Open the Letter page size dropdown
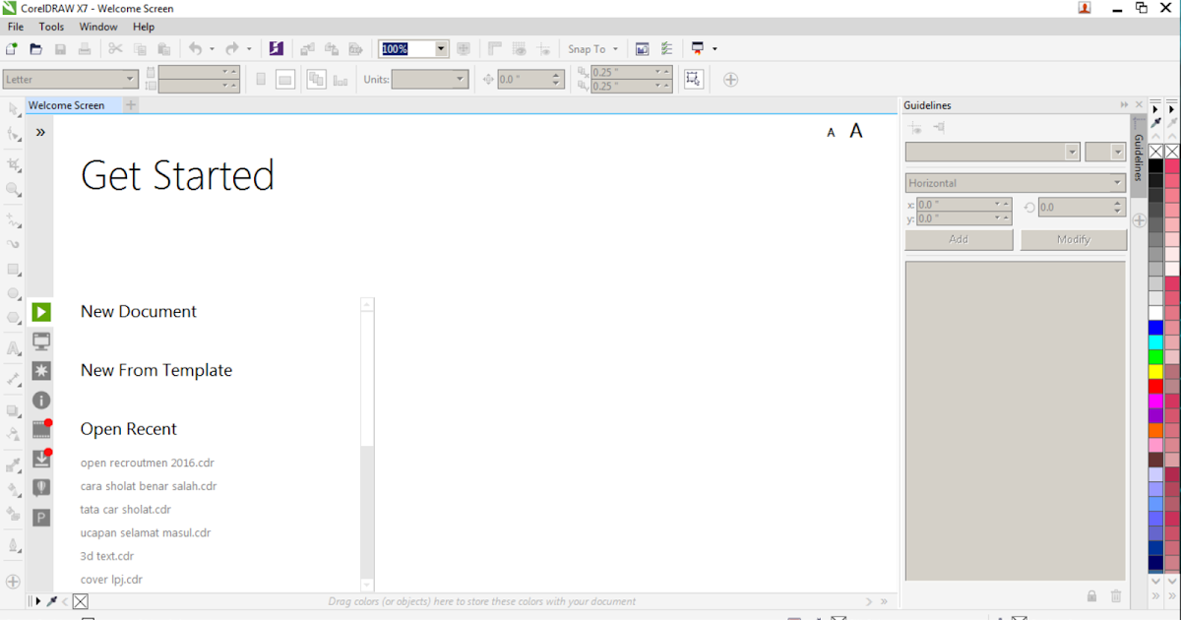The width and height of the screenshot is (1181, 620). tap(70, 80)
